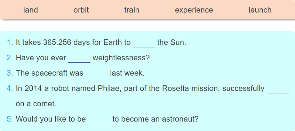Pick the word "launch" from the bank
Screen dimensions: 295x131
pos(260,10)
